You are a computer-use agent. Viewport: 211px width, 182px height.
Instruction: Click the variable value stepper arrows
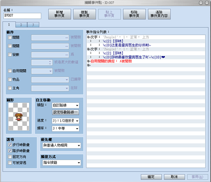[50, 63]
